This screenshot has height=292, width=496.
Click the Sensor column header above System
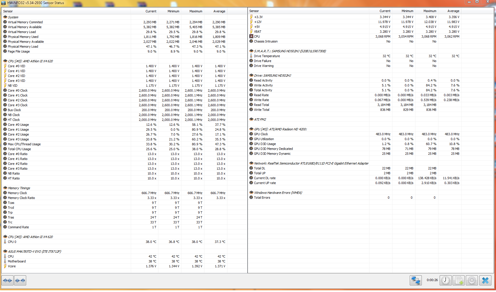[66, 11]
